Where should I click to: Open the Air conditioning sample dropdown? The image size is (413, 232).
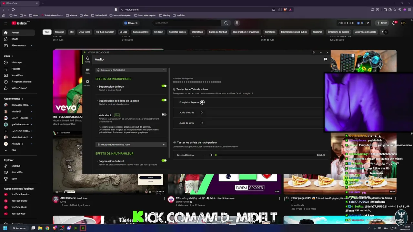(x=191, y=155)
